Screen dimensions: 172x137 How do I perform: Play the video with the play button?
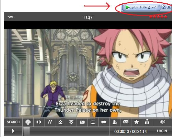tap(13, 131)
